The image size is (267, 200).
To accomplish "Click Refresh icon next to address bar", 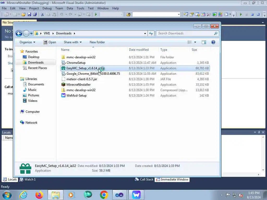I will point(151,33).
